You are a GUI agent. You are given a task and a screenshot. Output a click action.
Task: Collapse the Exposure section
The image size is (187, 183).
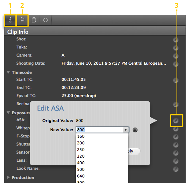coord(8,113)
